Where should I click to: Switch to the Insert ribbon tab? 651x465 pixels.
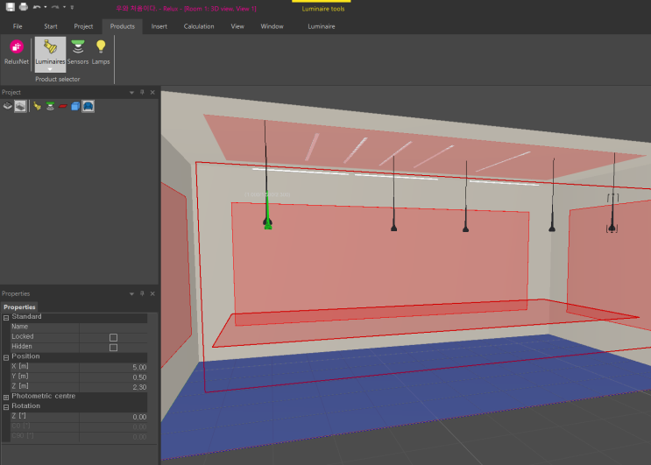pyautogui.click(x=159, y=26)
